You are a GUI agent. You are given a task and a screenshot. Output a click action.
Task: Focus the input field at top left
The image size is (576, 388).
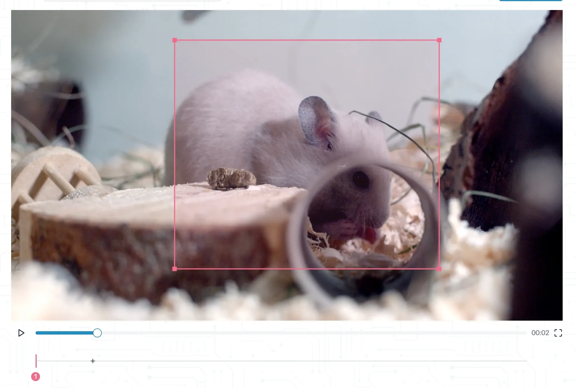coord(132,0)
